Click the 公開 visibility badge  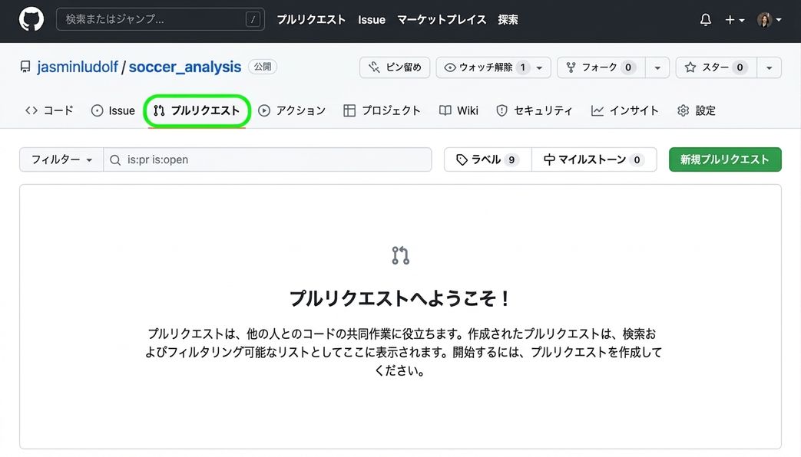click(x=263, y=67)
